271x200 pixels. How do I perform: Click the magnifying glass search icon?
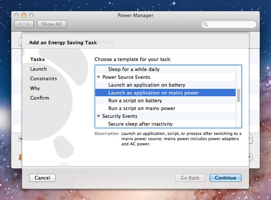pyautogui.click(x=206, y=24)
